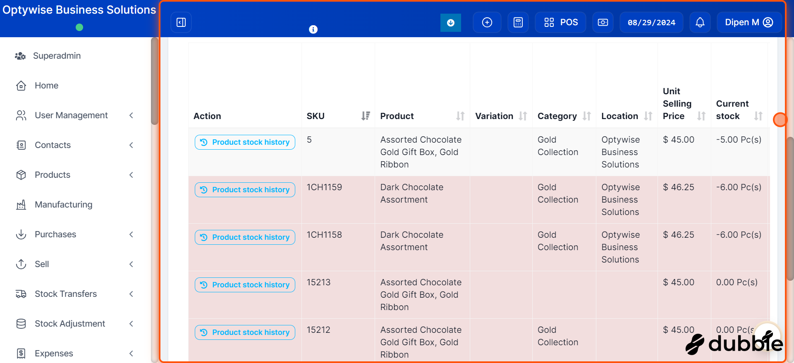This screenshot has width=794, height=363.
Task: Open the calculator icon in the top bar
Action: (x=518, y=22)
